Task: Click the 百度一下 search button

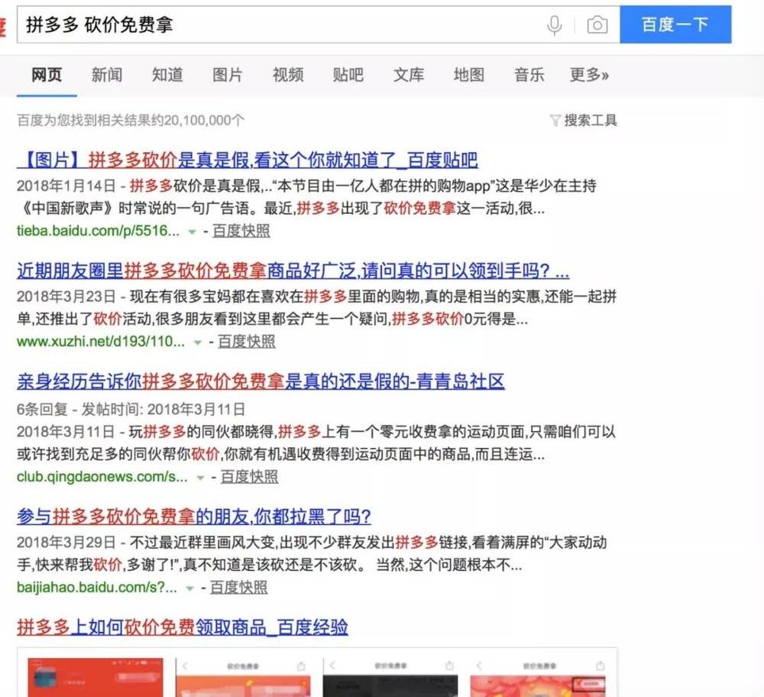Action: (x=675, y=24)
